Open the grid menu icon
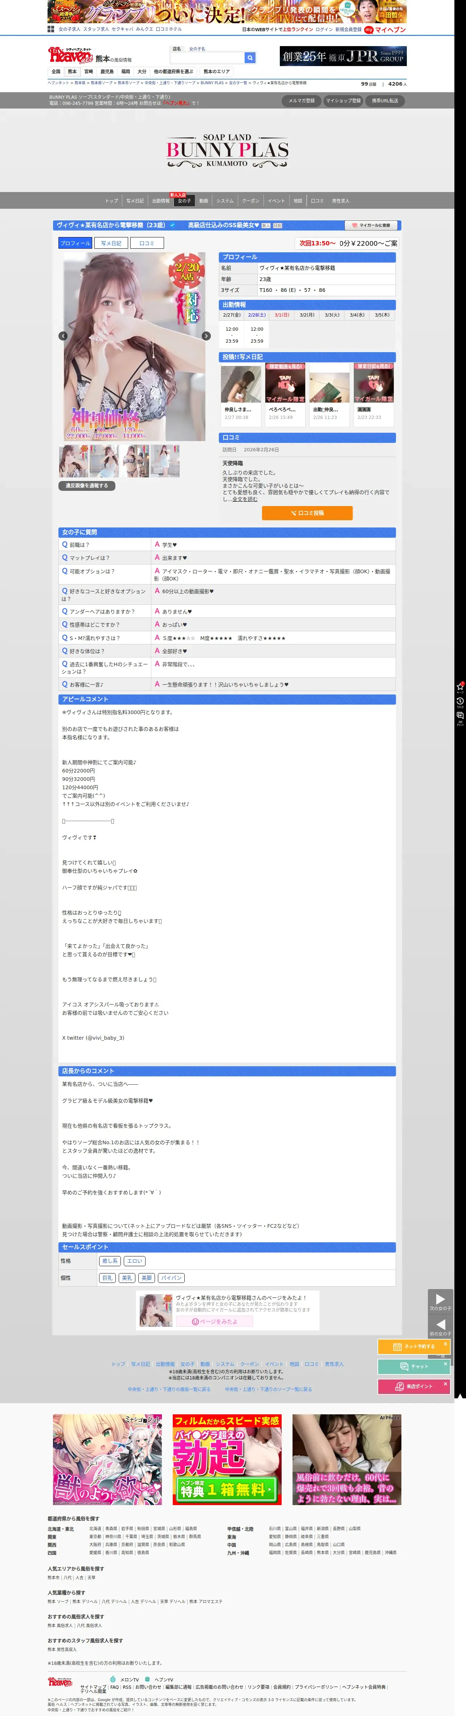466x1716 pixels. coord(50,29)
